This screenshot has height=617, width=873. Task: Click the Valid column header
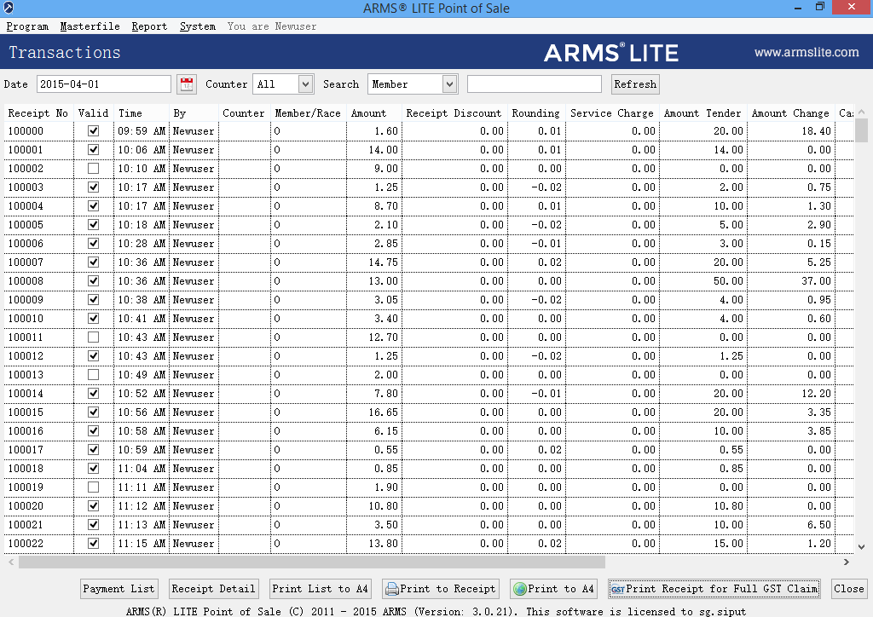pos(94,113)
